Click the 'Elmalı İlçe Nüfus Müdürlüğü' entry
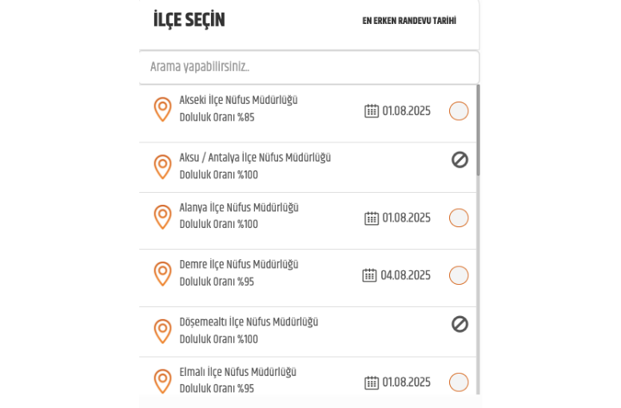 [237, 372]
